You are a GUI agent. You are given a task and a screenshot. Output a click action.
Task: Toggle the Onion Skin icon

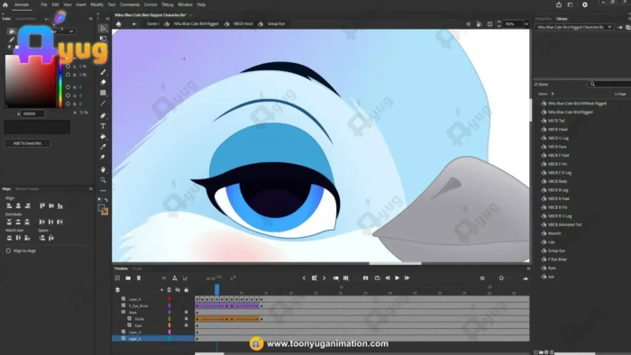pyautogui.click(x=335, y=278)
